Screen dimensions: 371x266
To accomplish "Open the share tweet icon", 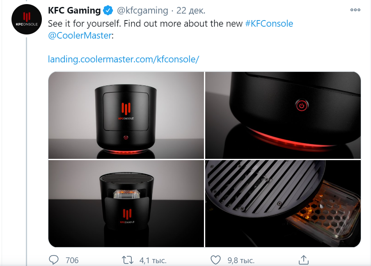I will point(303,260).
